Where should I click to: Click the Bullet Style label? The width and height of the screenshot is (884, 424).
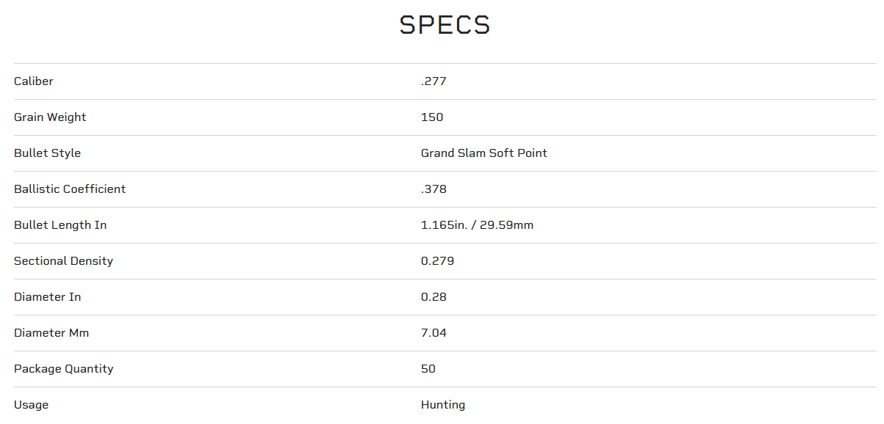coord(47,153)
